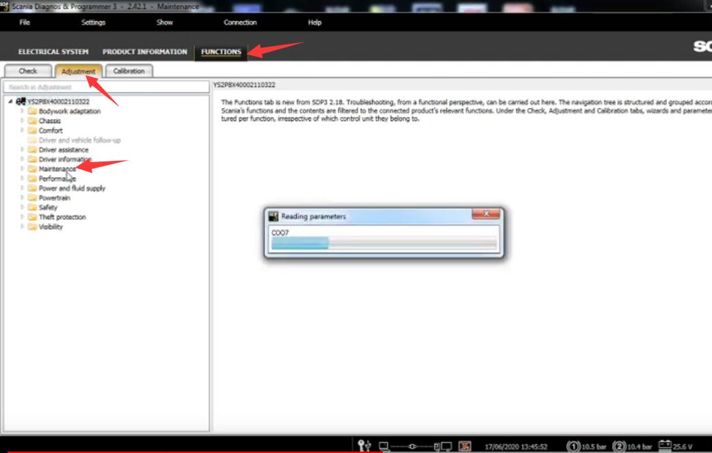Click the USB key icon in status bar
This screenshot has width=712, height=453.
click(364, 446)
